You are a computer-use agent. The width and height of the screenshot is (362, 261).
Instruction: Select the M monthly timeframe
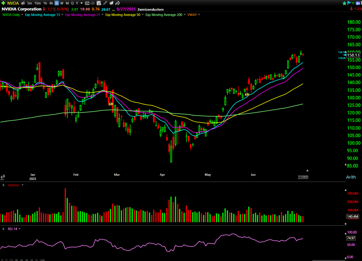point(67,3)
